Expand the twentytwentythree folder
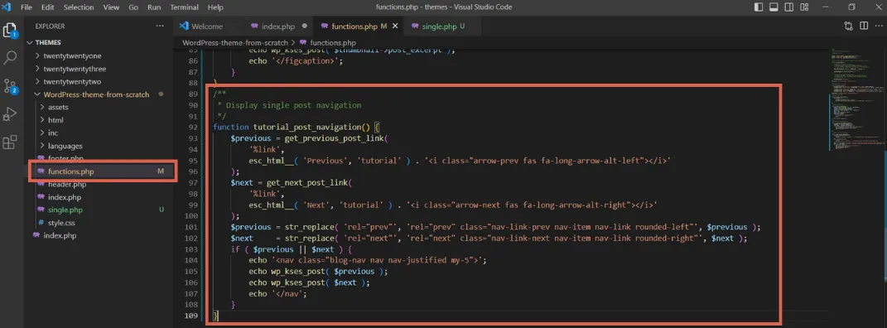Image resolution: width=887 pixels, height=328 pixels. 75,69
